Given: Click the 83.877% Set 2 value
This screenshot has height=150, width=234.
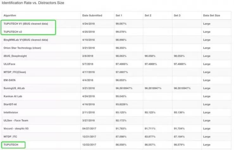Looking at the screenshot, I should tap(150, 137).
